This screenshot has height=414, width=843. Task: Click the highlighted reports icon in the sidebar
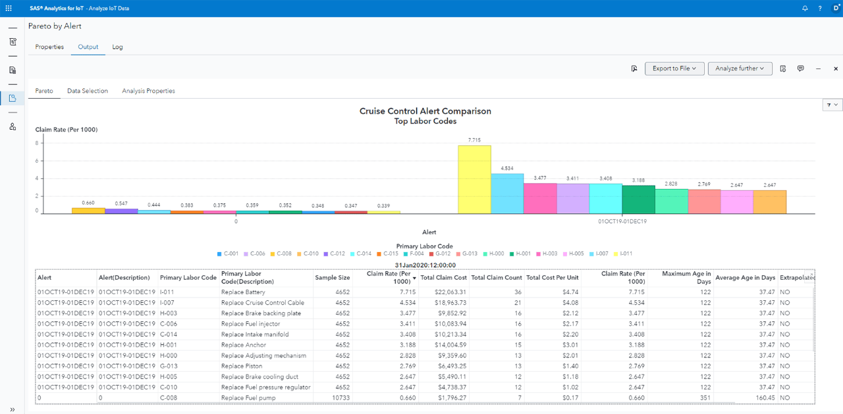pyautogui.click(x=12, y=97)
